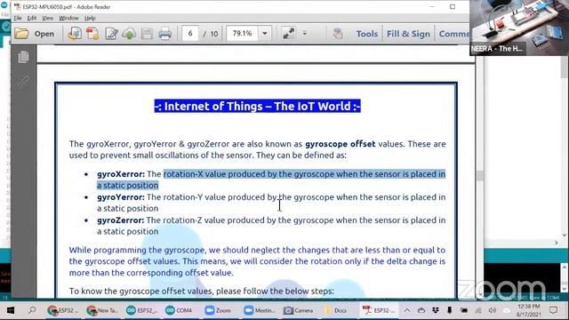Click the bold words 'gyroscope offset'
Image resolution: width=569 pixels, height=320 pixels.
coord(340,144)
